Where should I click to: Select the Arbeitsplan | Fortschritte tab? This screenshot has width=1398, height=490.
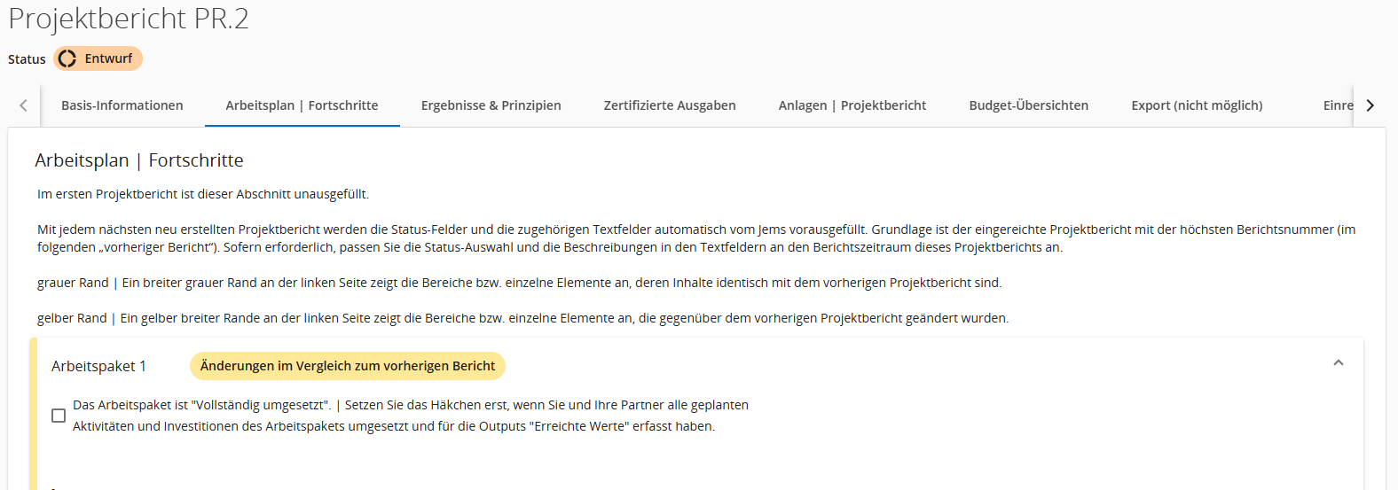click(x=302, y=105)
